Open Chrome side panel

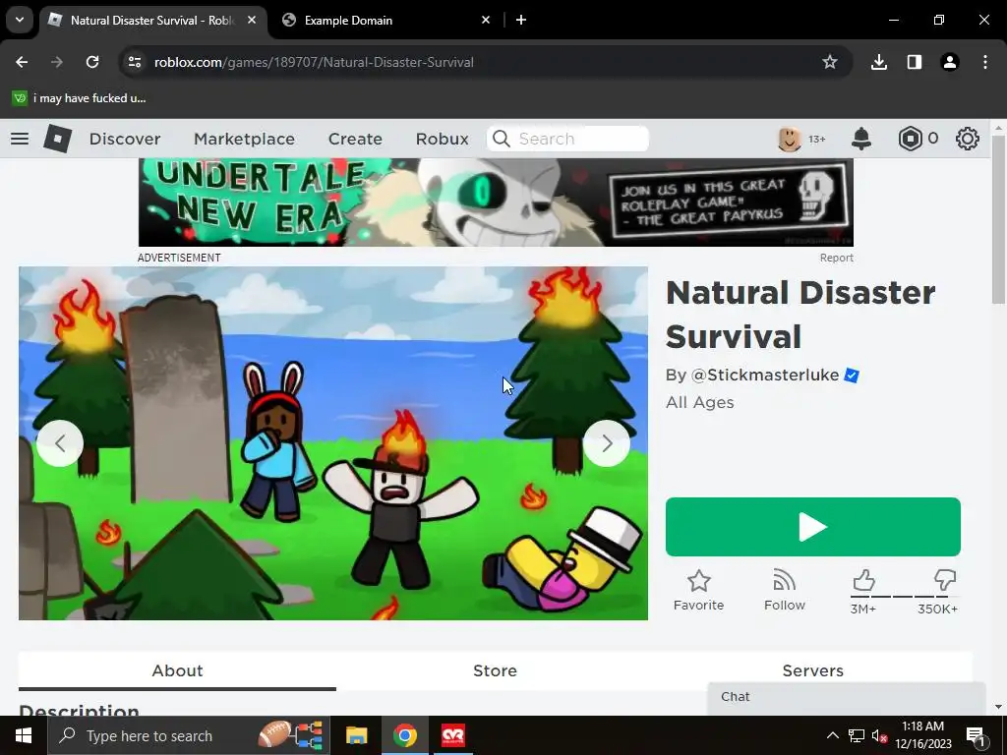915,62
